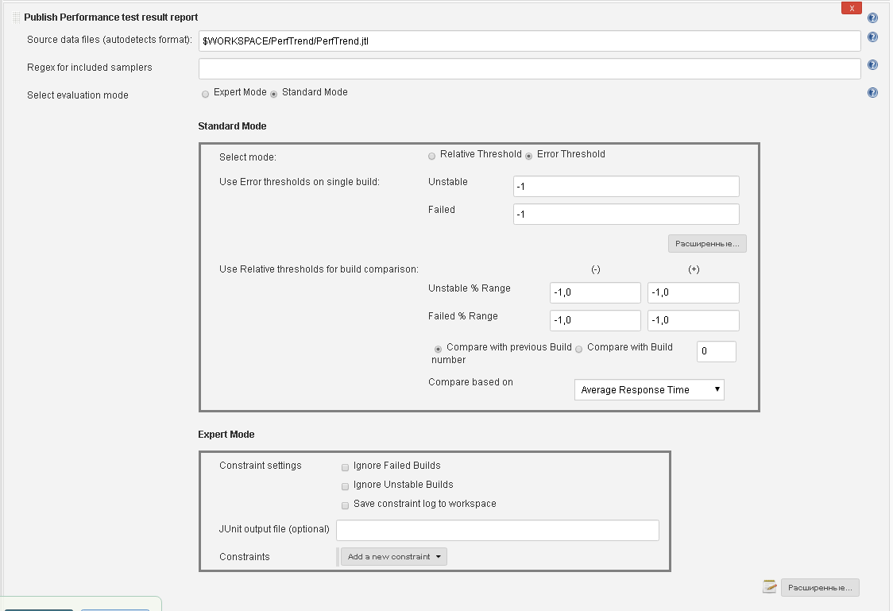Open the Average Response Time dropdown

(x=649, y=390)
